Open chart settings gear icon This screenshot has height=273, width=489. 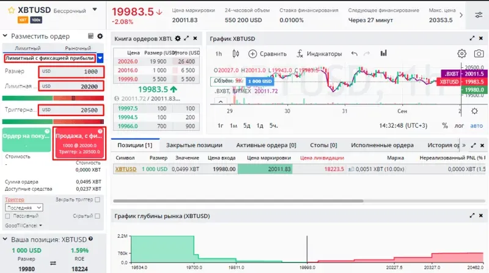click(x=461, y=54)
